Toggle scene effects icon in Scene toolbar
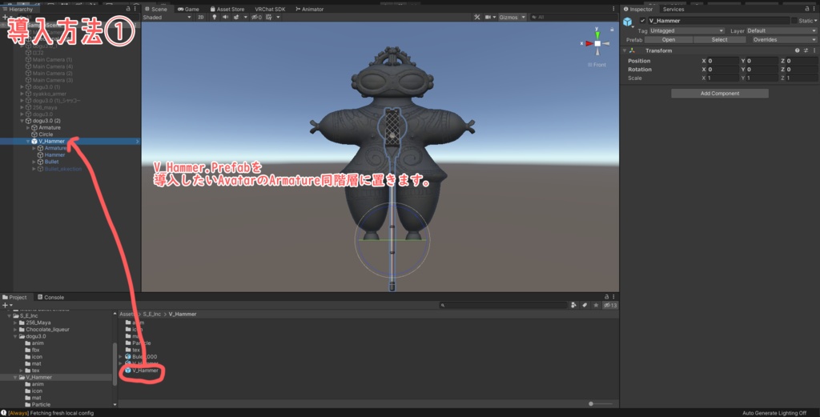The width and height of the screenshot is (820, 417). click(236, 18)
